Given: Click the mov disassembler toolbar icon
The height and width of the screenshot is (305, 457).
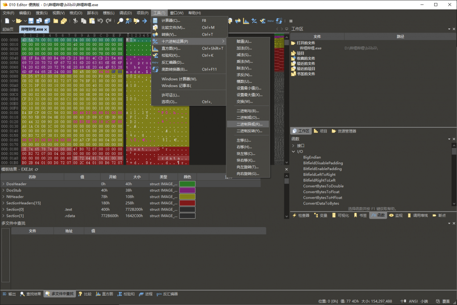Looking at the screenshot, I should click(x=270, y=21).
